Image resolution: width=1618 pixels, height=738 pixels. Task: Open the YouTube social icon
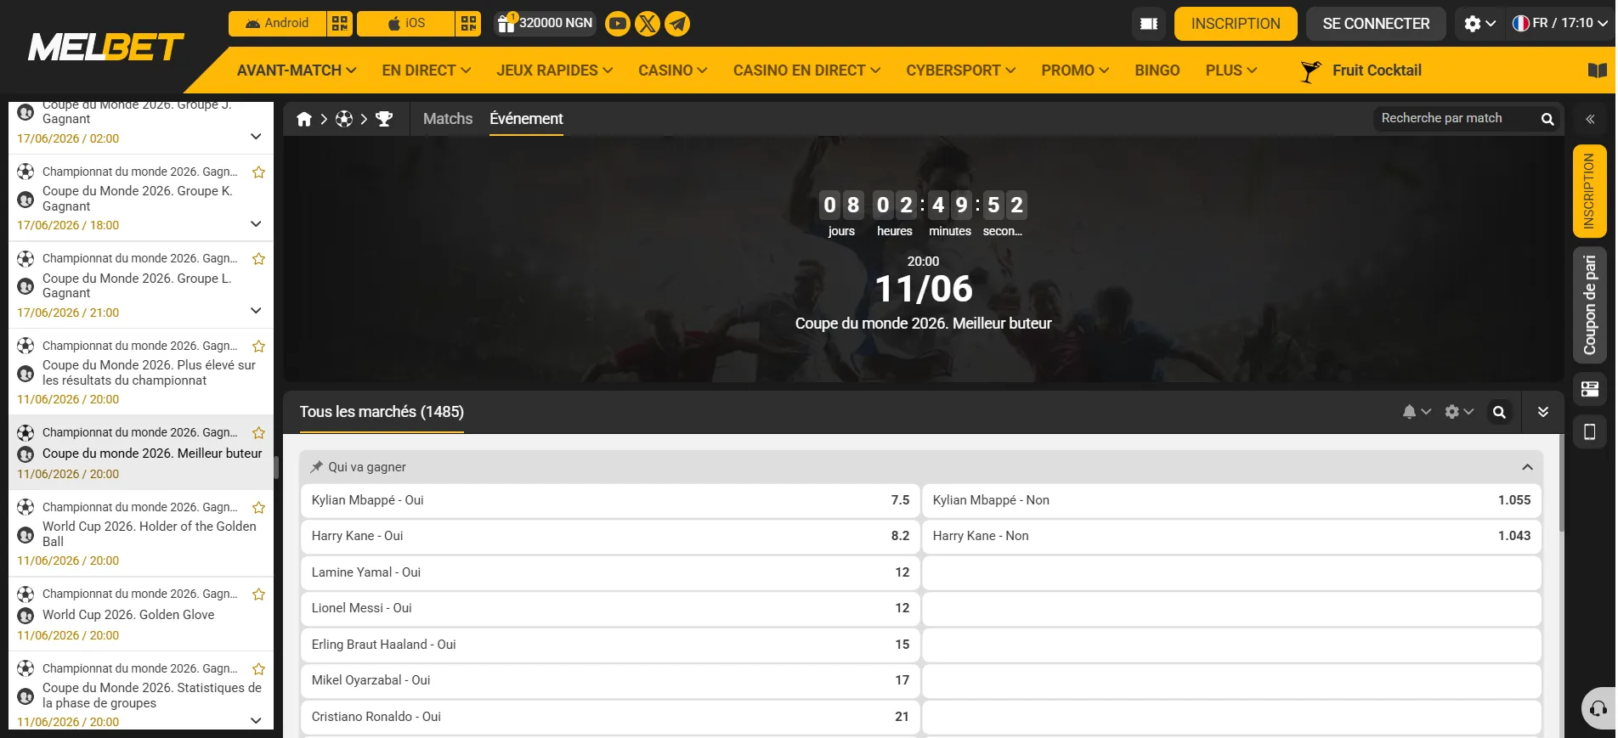click(x=618, y=24)
